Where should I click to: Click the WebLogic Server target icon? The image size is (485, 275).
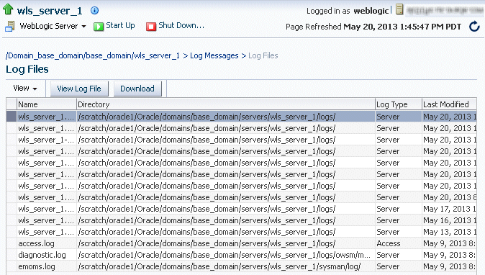pyautogui.click(x=10, y=27)
